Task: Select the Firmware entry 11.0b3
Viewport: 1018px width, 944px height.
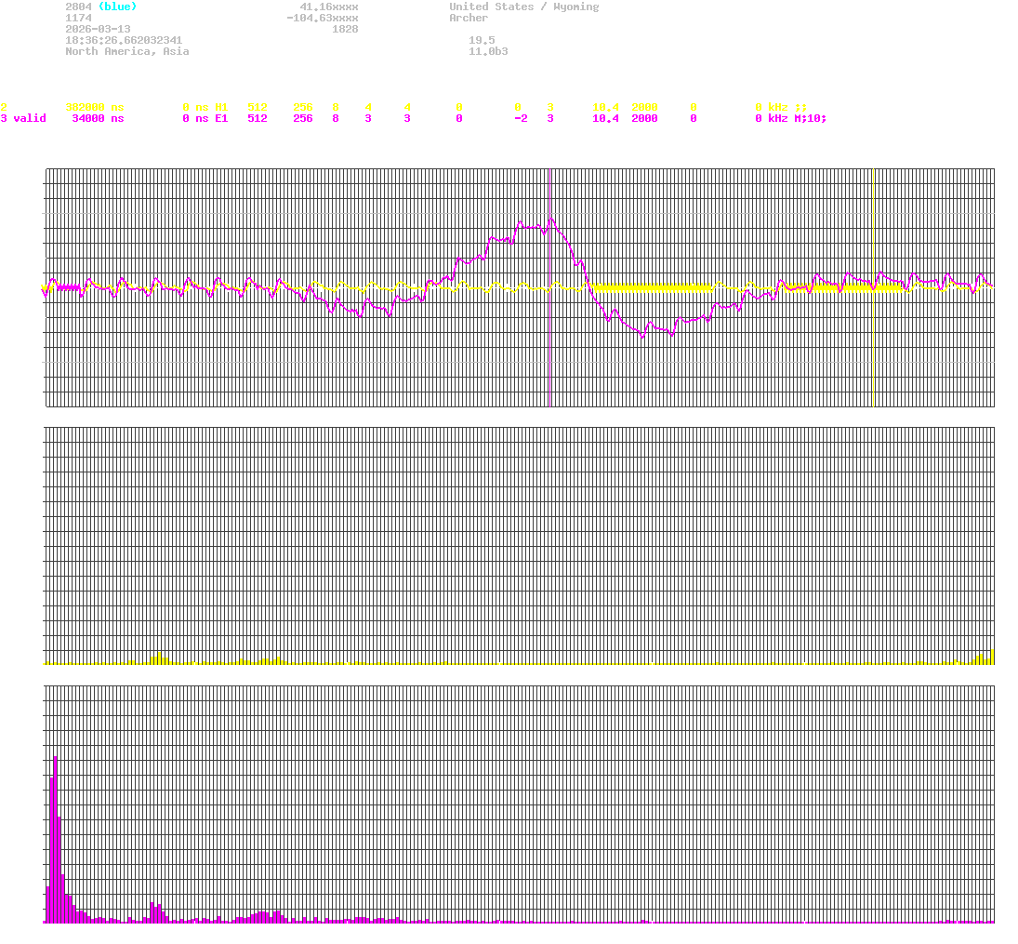Action: tap(488, 51)
